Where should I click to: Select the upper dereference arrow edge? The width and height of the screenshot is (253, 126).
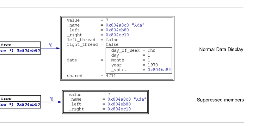51,48
